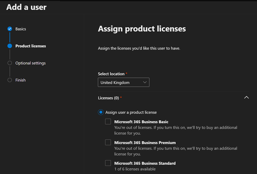This screenshot has height=174, width=257.
Task: Go to the Basics step label
Action: pyautogui.click(x=21, y=29)
